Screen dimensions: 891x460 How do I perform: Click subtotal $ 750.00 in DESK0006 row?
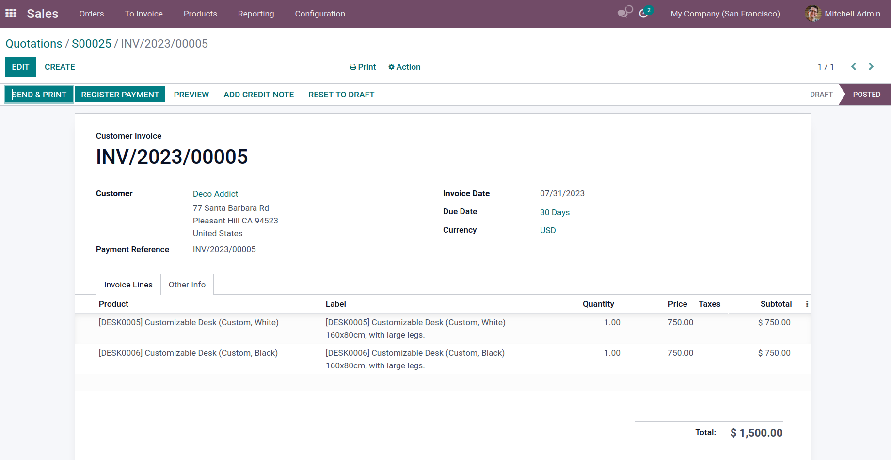click(774, 353)
